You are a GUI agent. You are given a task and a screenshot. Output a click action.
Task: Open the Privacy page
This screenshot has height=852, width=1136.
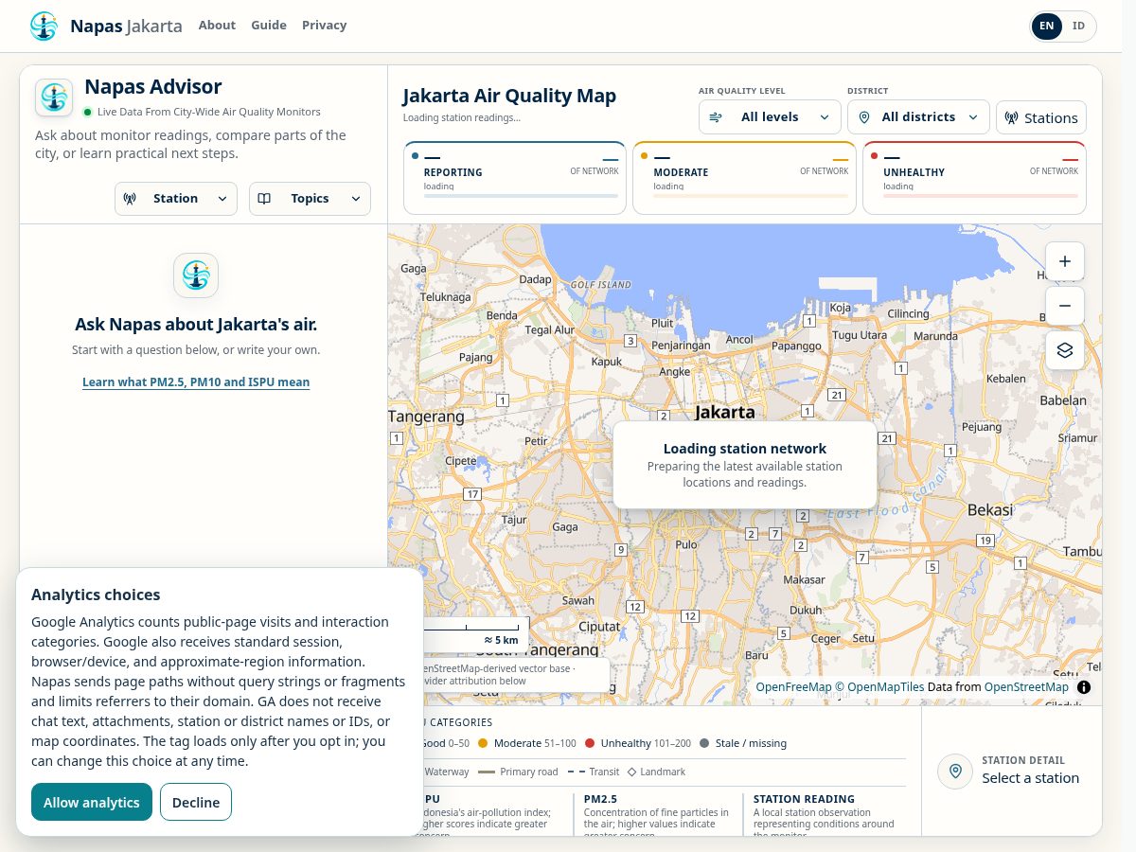(325, 26)
